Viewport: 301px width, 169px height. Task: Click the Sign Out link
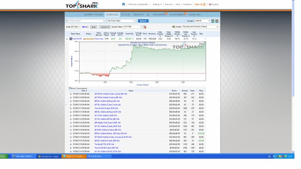pyautogui.click(x=198, y=4)
